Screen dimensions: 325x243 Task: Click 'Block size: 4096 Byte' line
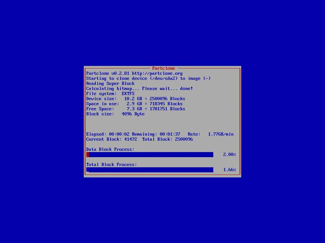115,114
